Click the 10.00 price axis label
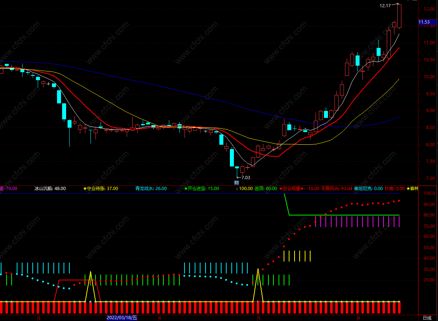 429,77
